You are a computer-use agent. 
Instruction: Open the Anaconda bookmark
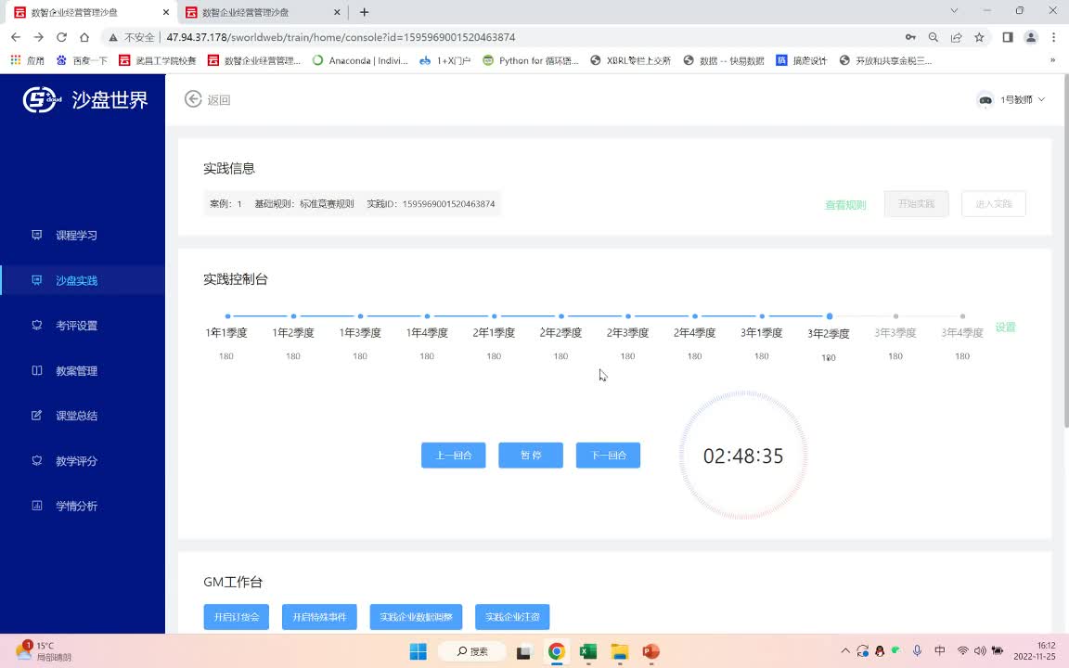(360, 60)
